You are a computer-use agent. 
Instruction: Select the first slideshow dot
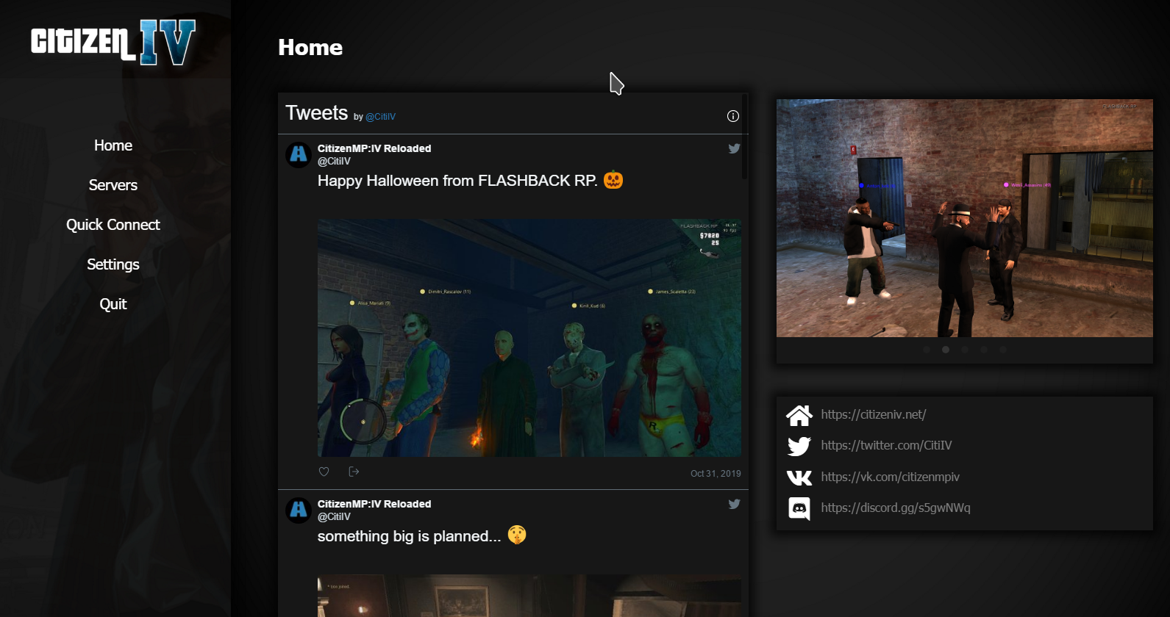[927, 350]
